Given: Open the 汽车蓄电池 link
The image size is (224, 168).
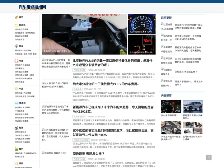Looking at the screenshot, I should click(20, 68).
